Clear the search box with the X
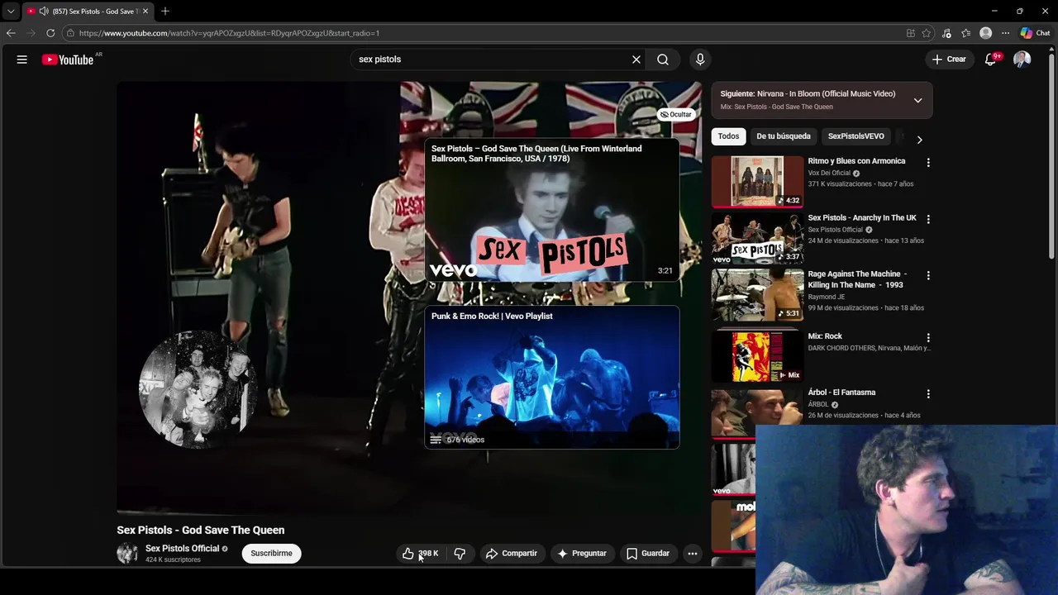Viewport: 1058px width, 595px height. (636, 59)
